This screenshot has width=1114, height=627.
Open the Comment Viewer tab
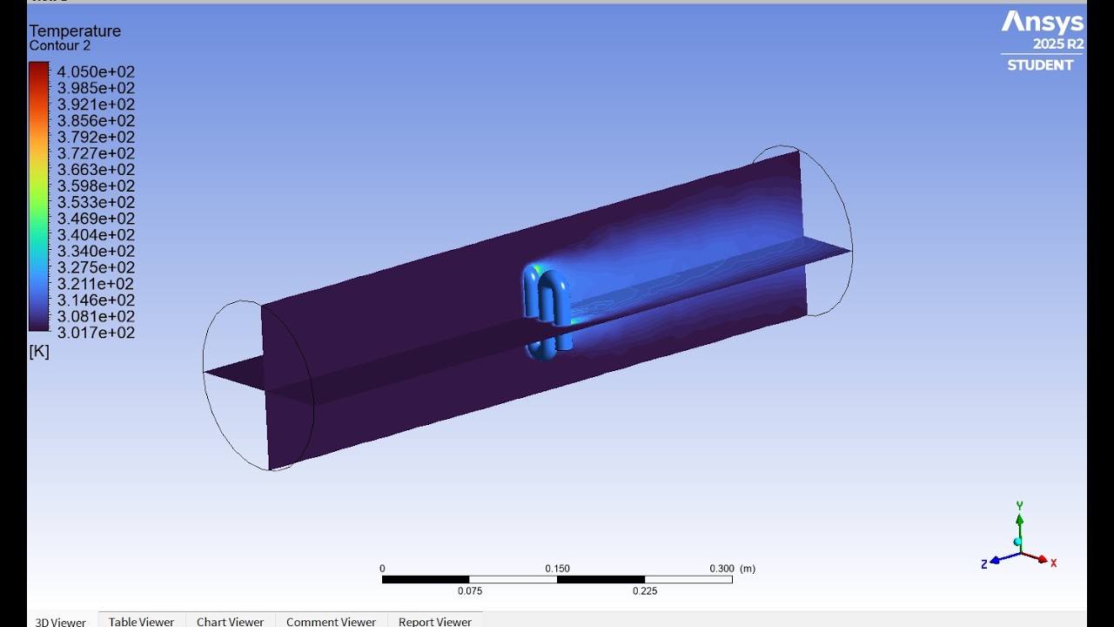pyautogui.click(x=331, y=621)
